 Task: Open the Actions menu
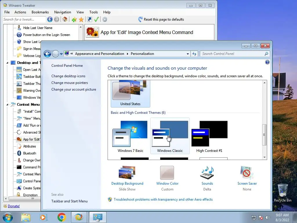click(x=20, y=12)
